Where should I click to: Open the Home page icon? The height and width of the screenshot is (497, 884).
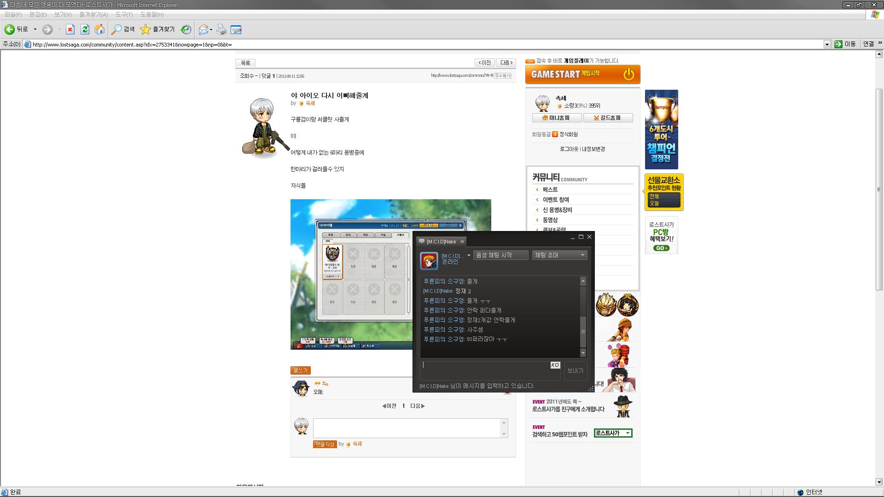point(99,29)
